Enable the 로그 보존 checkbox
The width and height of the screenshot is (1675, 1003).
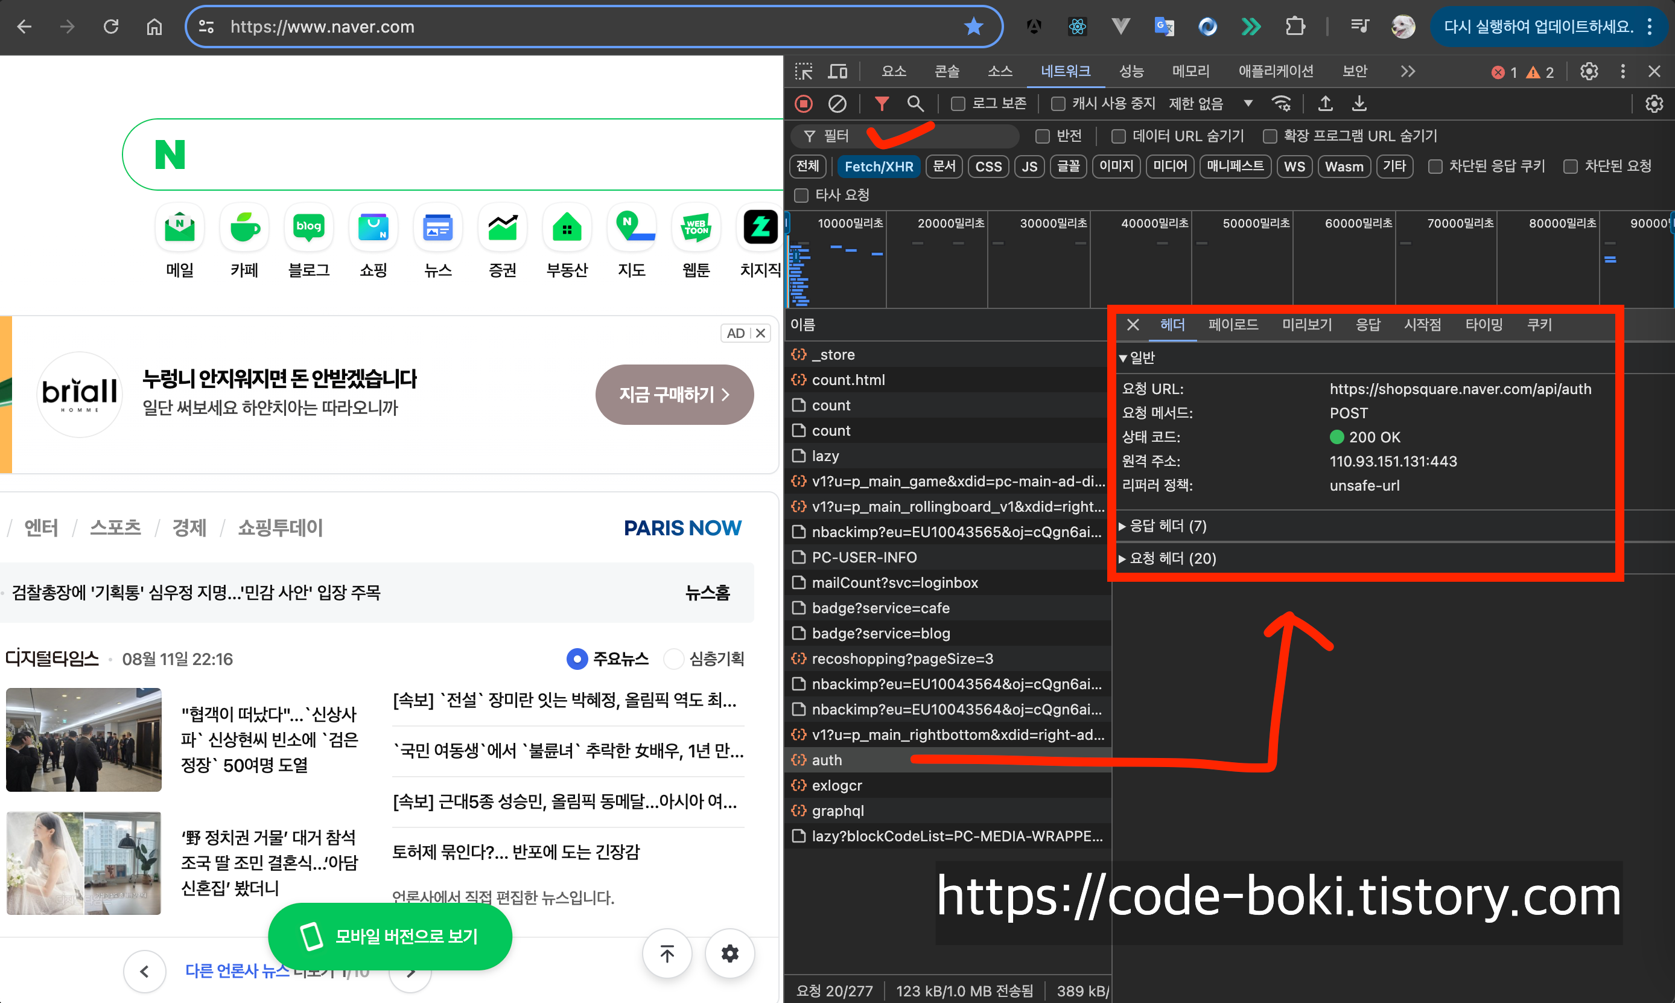(958, 103)
